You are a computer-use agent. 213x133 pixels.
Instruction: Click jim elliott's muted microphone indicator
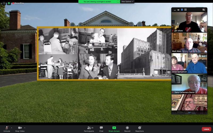(x=173, y=31)
